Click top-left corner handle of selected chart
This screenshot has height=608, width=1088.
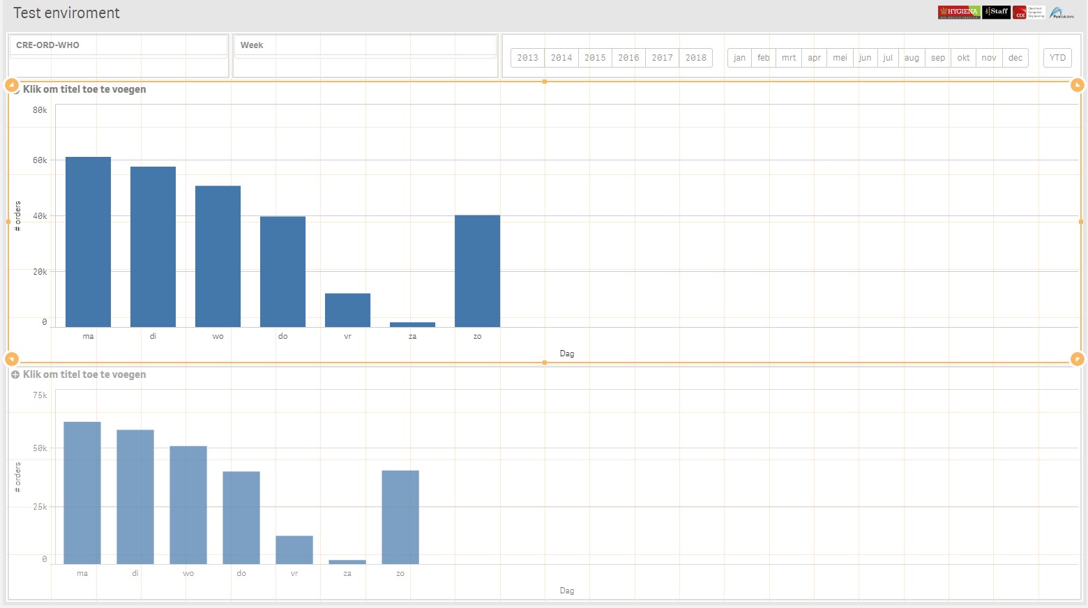pyautogui.click(x=11, y=85)
